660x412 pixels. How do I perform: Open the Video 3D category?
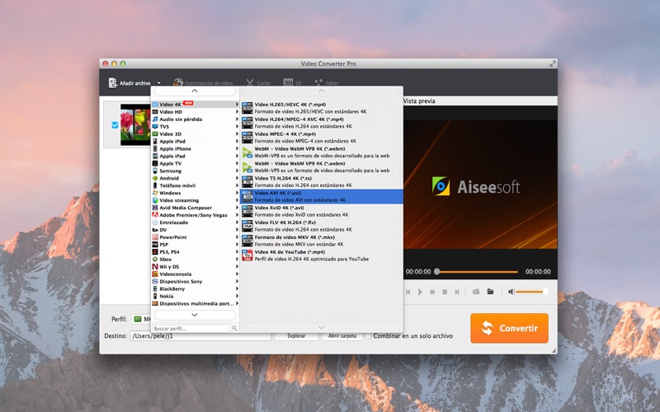[x=196, y=134]
